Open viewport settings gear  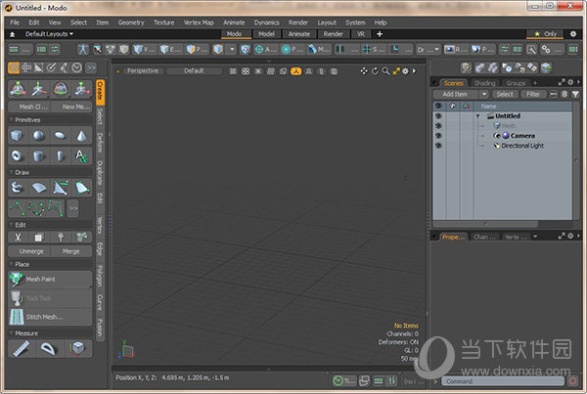click(x=405, y=71)
